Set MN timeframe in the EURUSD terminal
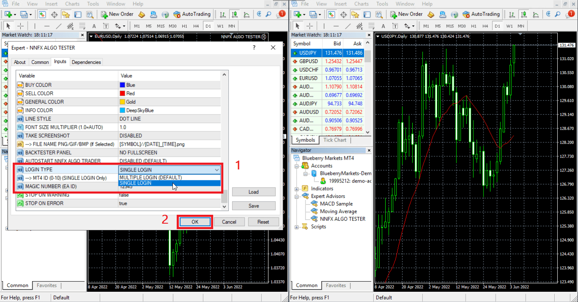The image size is (578, 302). pos(231,26)
